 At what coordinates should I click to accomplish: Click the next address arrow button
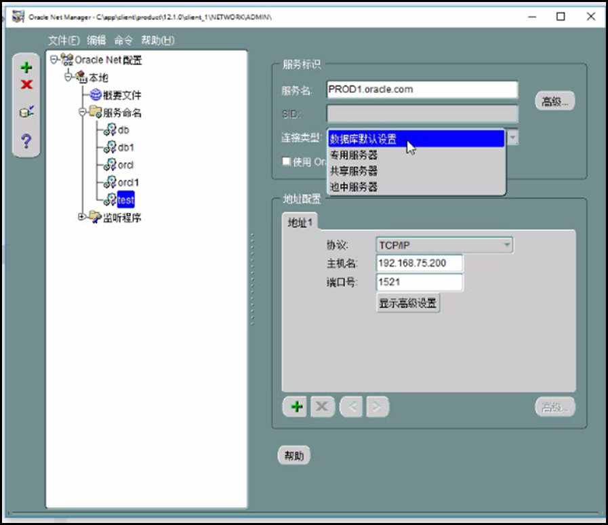pyautogui.click(x=377, y=407)
